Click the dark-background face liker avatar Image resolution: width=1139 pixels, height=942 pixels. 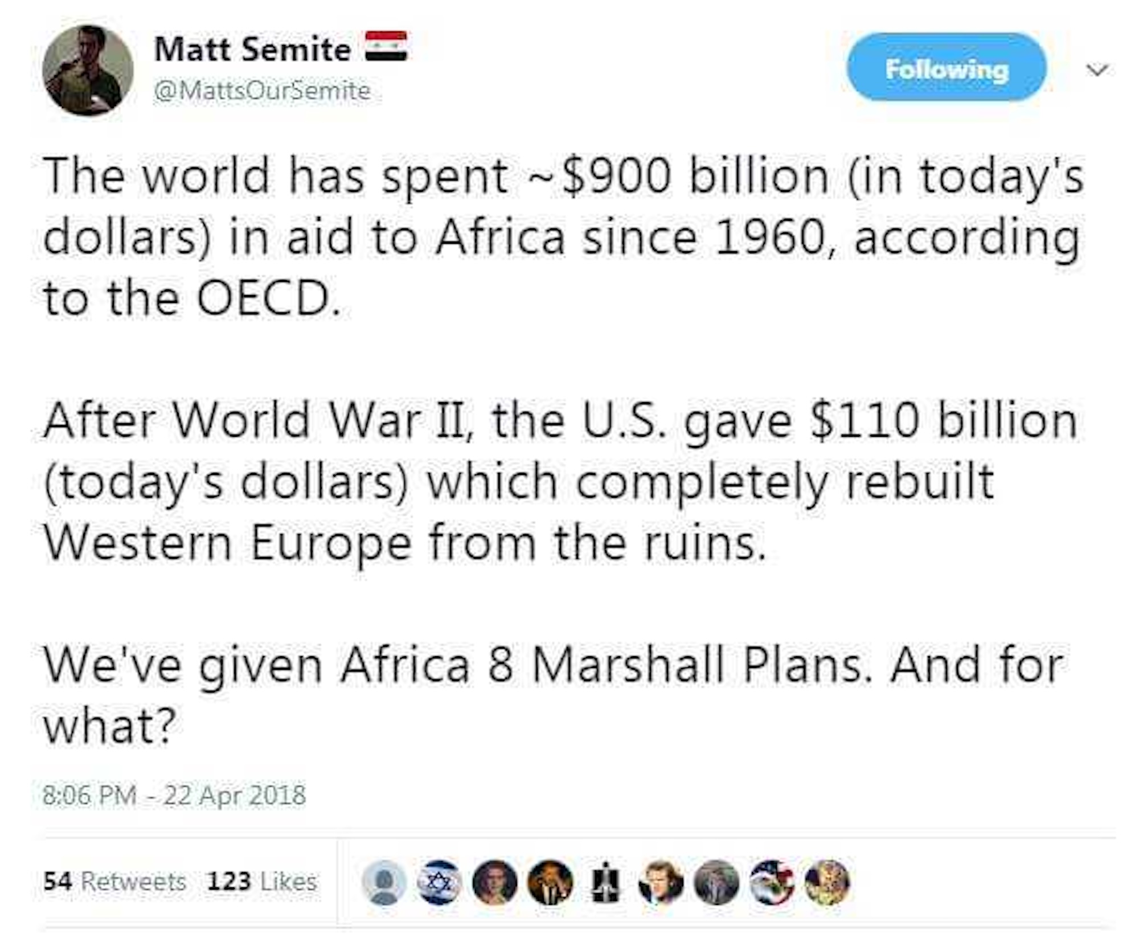click(495, 882)
